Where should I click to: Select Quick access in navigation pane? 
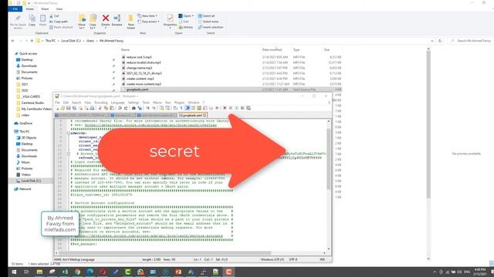click(x=28, y=53)
